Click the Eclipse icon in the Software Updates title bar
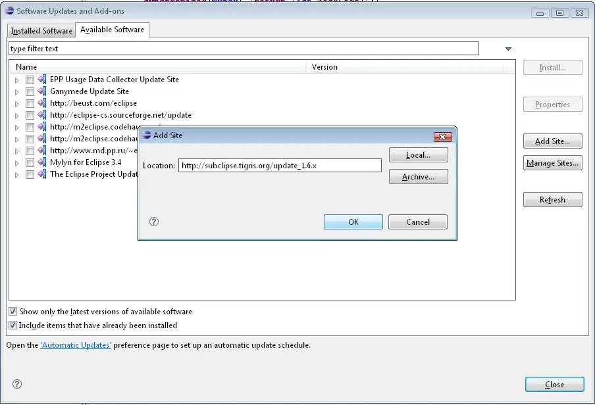 pyautogui.click(x=10, y=11)
